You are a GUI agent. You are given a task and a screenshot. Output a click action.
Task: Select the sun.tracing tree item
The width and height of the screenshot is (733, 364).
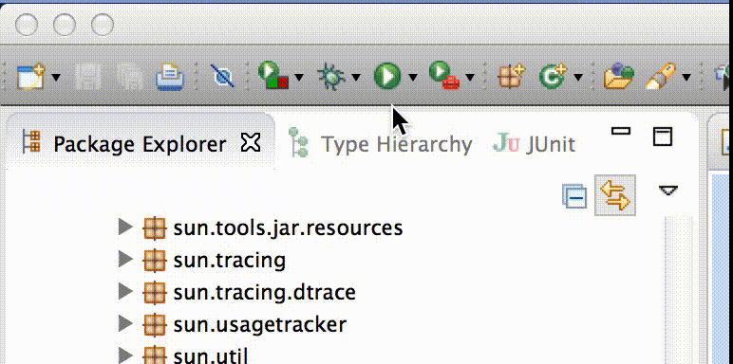tap(230, 260)
